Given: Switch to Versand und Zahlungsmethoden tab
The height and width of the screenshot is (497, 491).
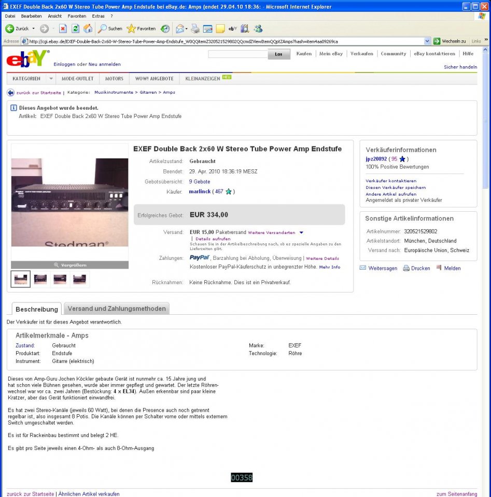Looking at the screenshot, I should 117,309.
